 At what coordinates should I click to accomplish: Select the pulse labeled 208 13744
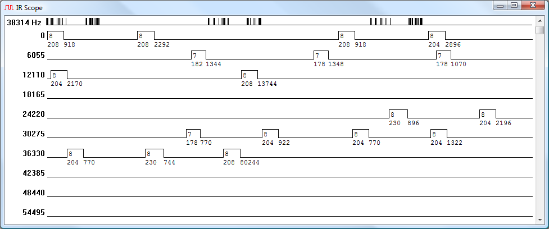249,75
